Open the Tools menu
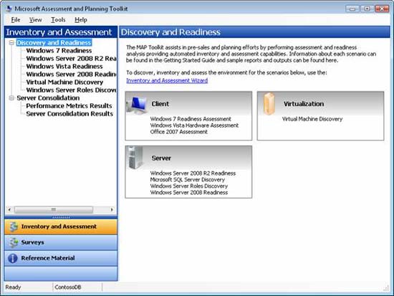 click(x=58, y=19)
